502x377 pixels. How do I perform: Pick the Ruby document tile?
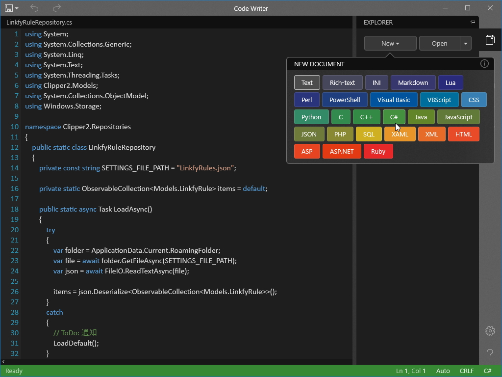point(378,151)
